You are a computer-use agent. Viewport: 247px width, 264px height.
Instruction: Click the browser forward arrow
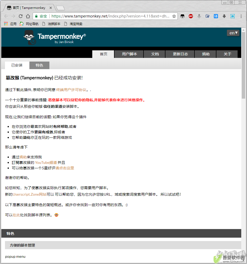coord(13,16)
